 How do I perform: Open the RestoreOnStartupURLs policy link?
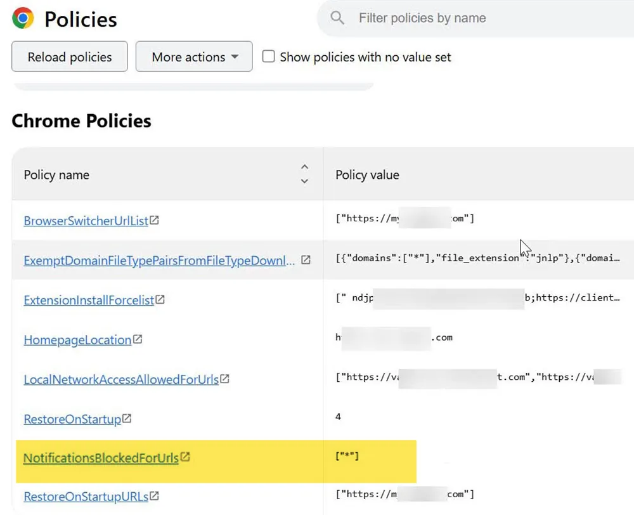click(86, 495)
